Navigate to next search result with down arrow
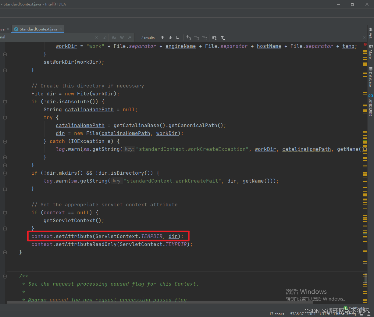The image size is (374, 317). click(x=170, y=37)
